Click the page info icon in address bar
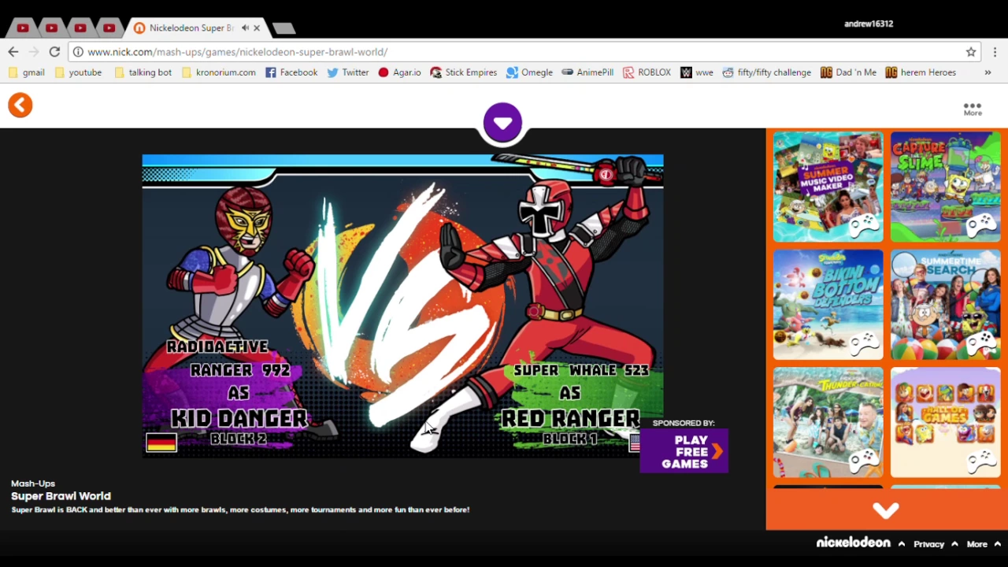 (78, 52)
